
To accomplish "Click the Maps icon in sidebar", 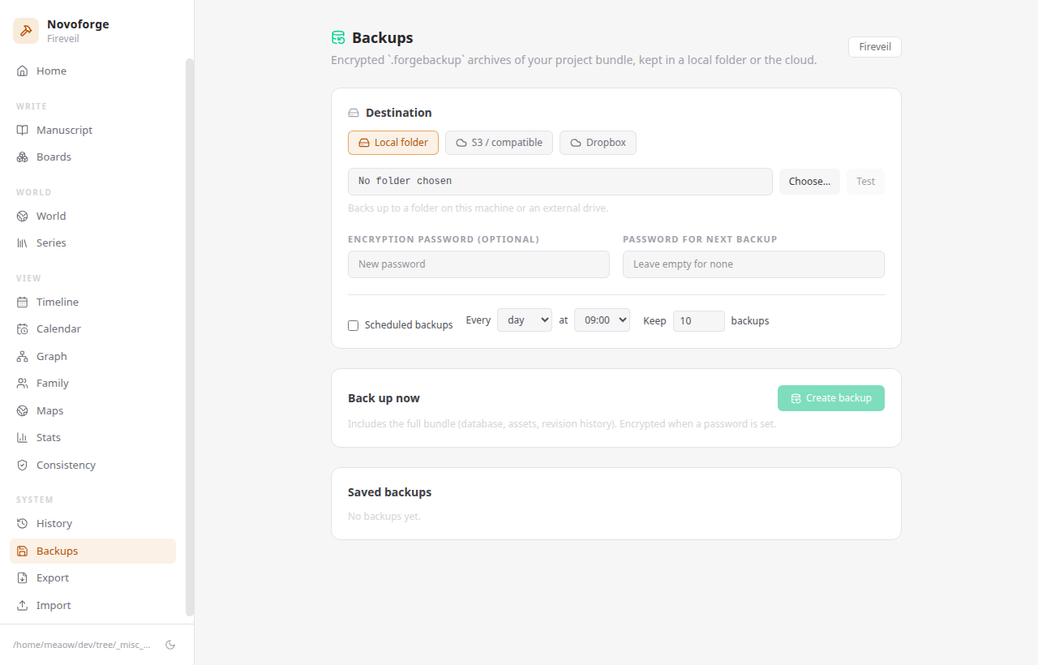I will click(x=23, y=411).
